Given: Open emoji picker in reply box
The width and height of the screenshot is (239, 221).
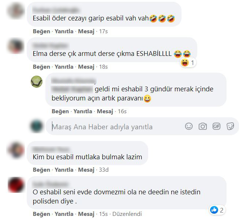Looking at the screenshot, I should tap(189, 126).
